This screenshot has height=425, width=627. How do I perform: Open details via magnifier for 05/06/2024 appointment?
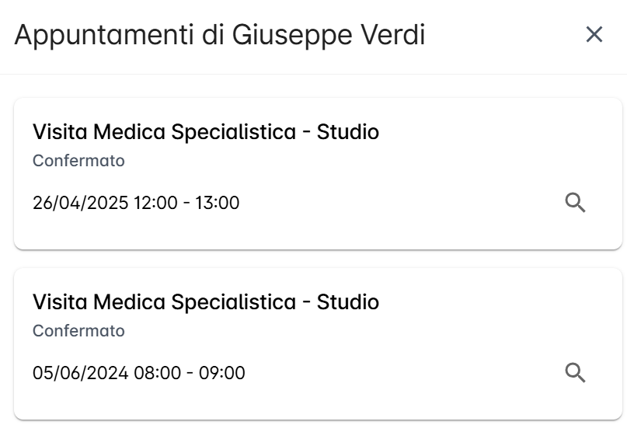point(575,373)
